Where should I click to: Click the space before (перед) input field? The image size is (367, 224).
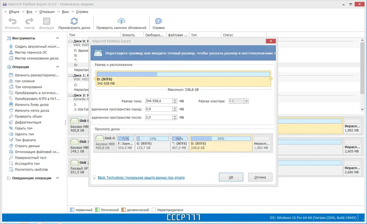159,109
